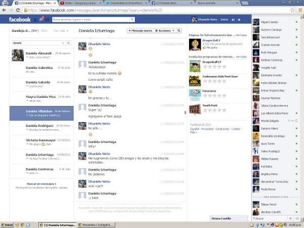This screenshot has width=304, height=228.
Task: Click the new tab button in Chrome
Action: click(245, 3)
